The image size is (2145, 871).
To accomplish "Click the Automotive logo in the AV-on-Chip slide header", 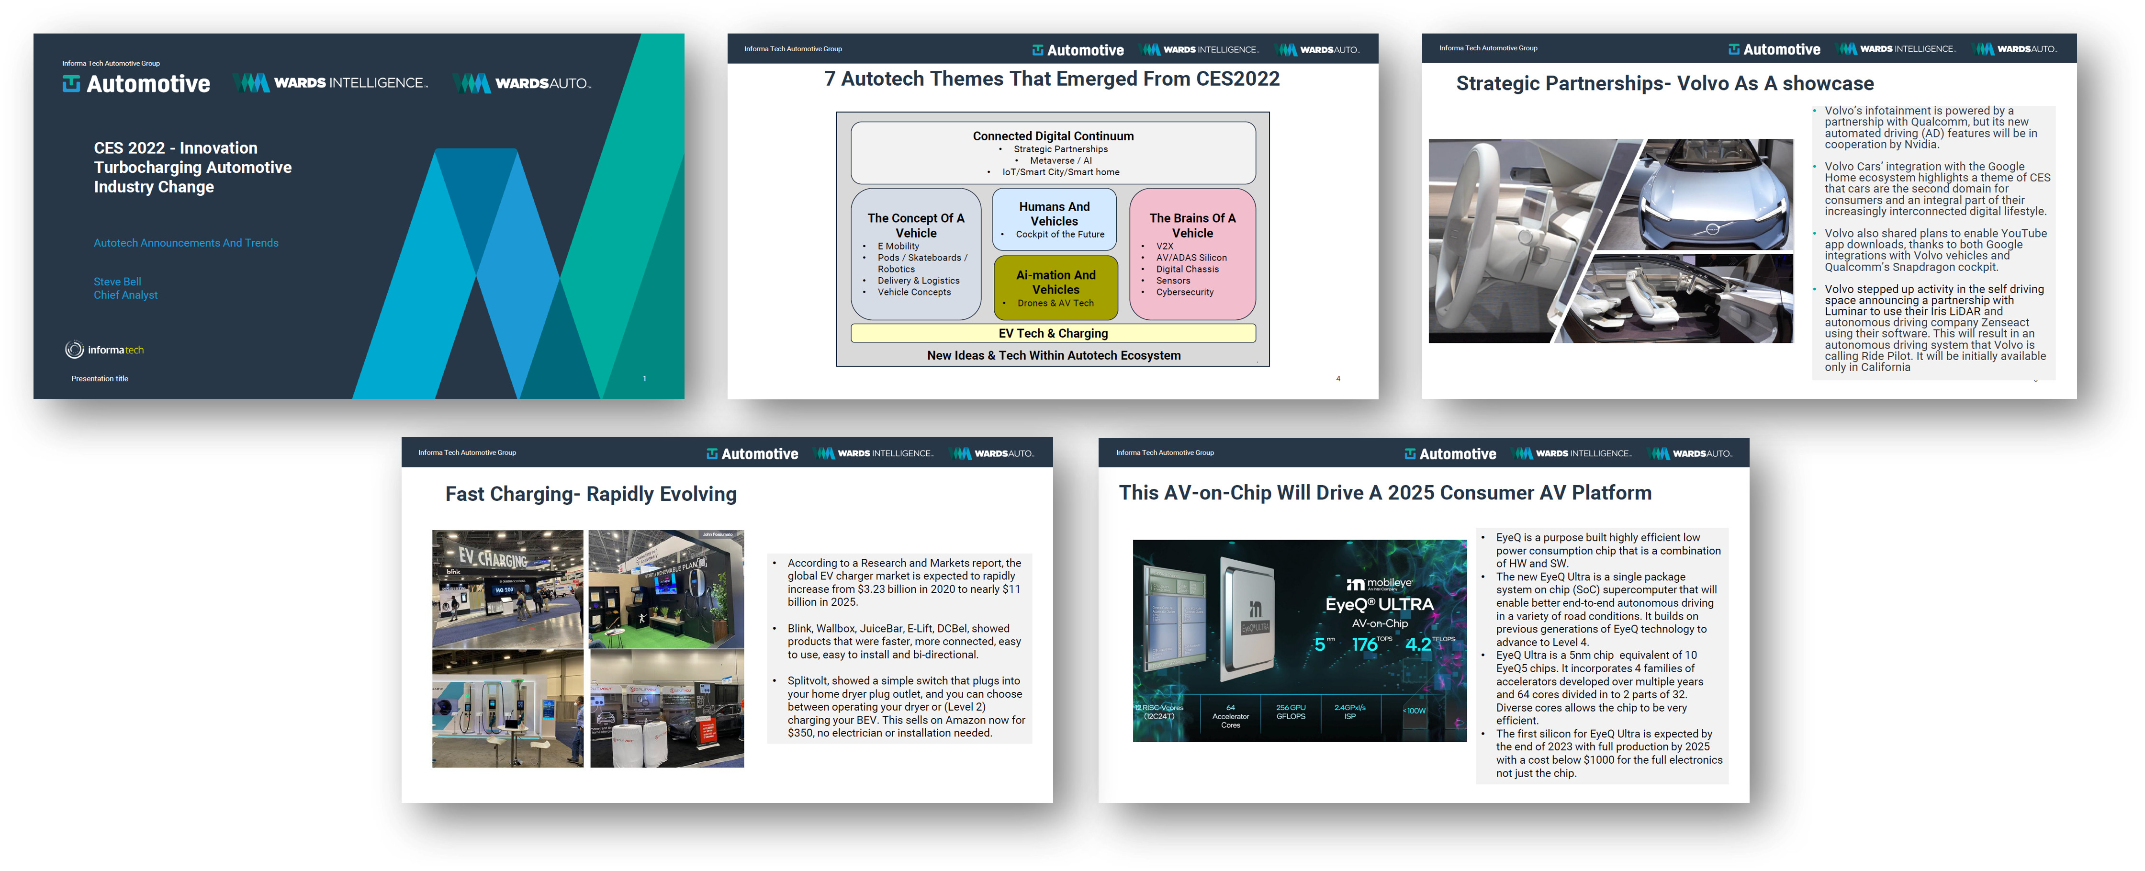I will coord(1450,454).
